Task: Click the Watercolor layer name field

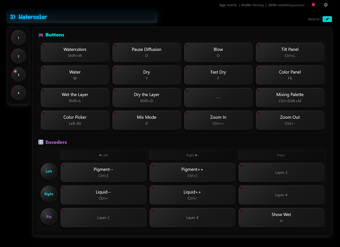Action: [82, 17]
